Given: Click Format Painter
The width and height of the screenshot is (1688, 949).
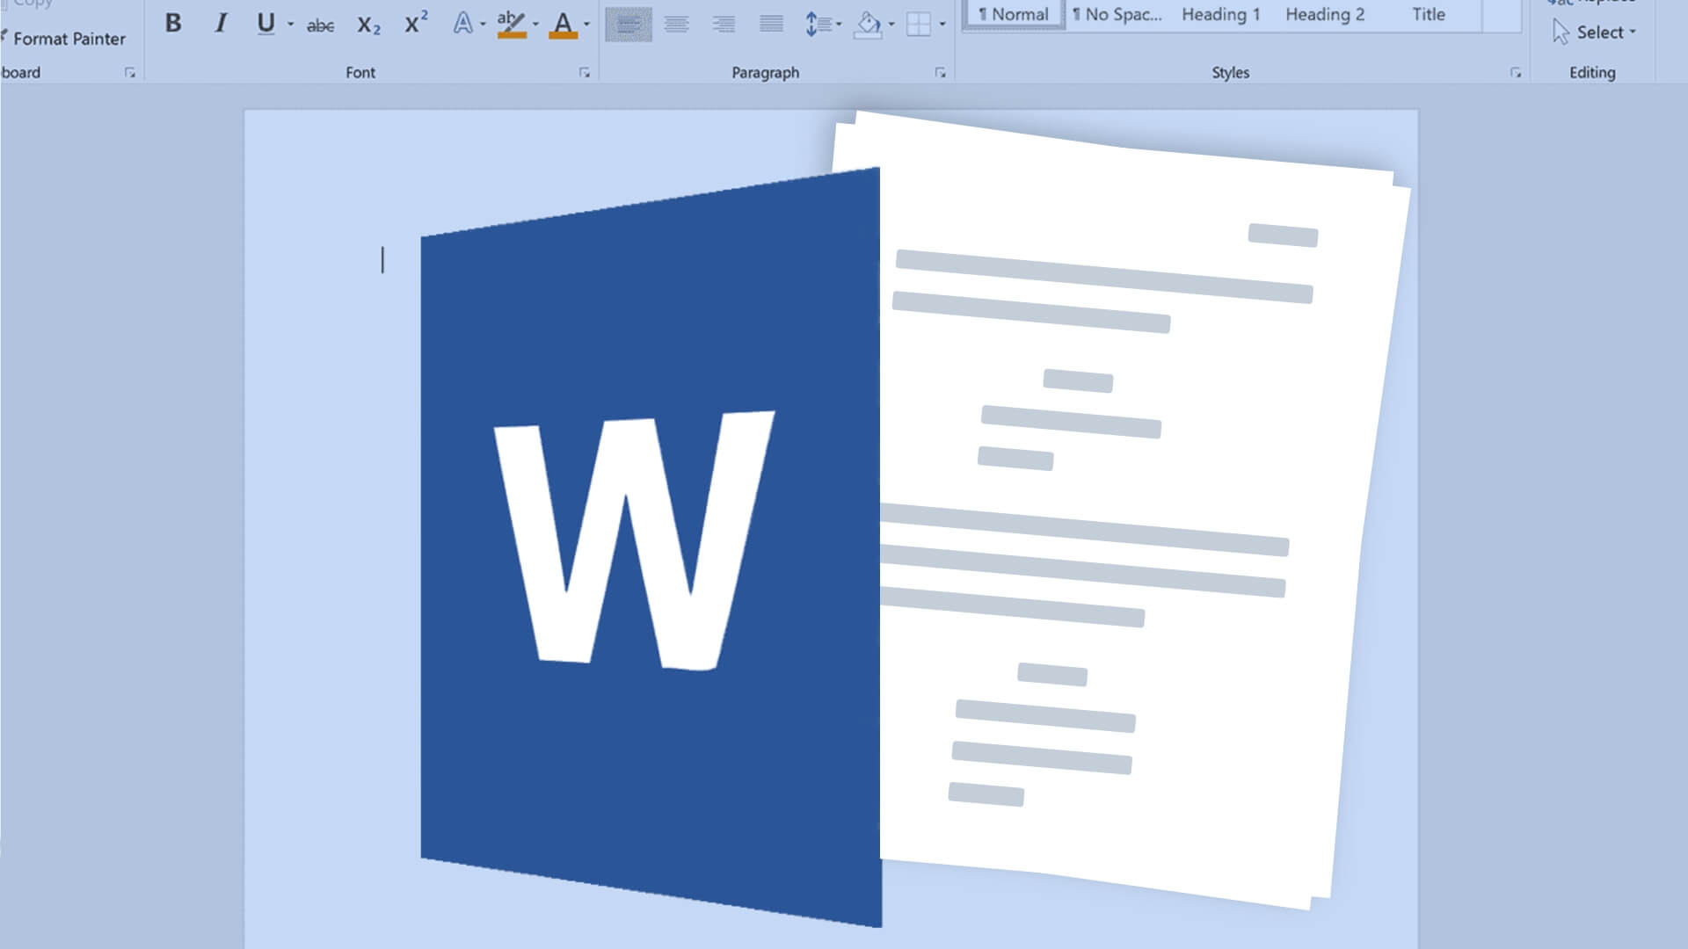Looking at the screenshot, I should point(69,39).
